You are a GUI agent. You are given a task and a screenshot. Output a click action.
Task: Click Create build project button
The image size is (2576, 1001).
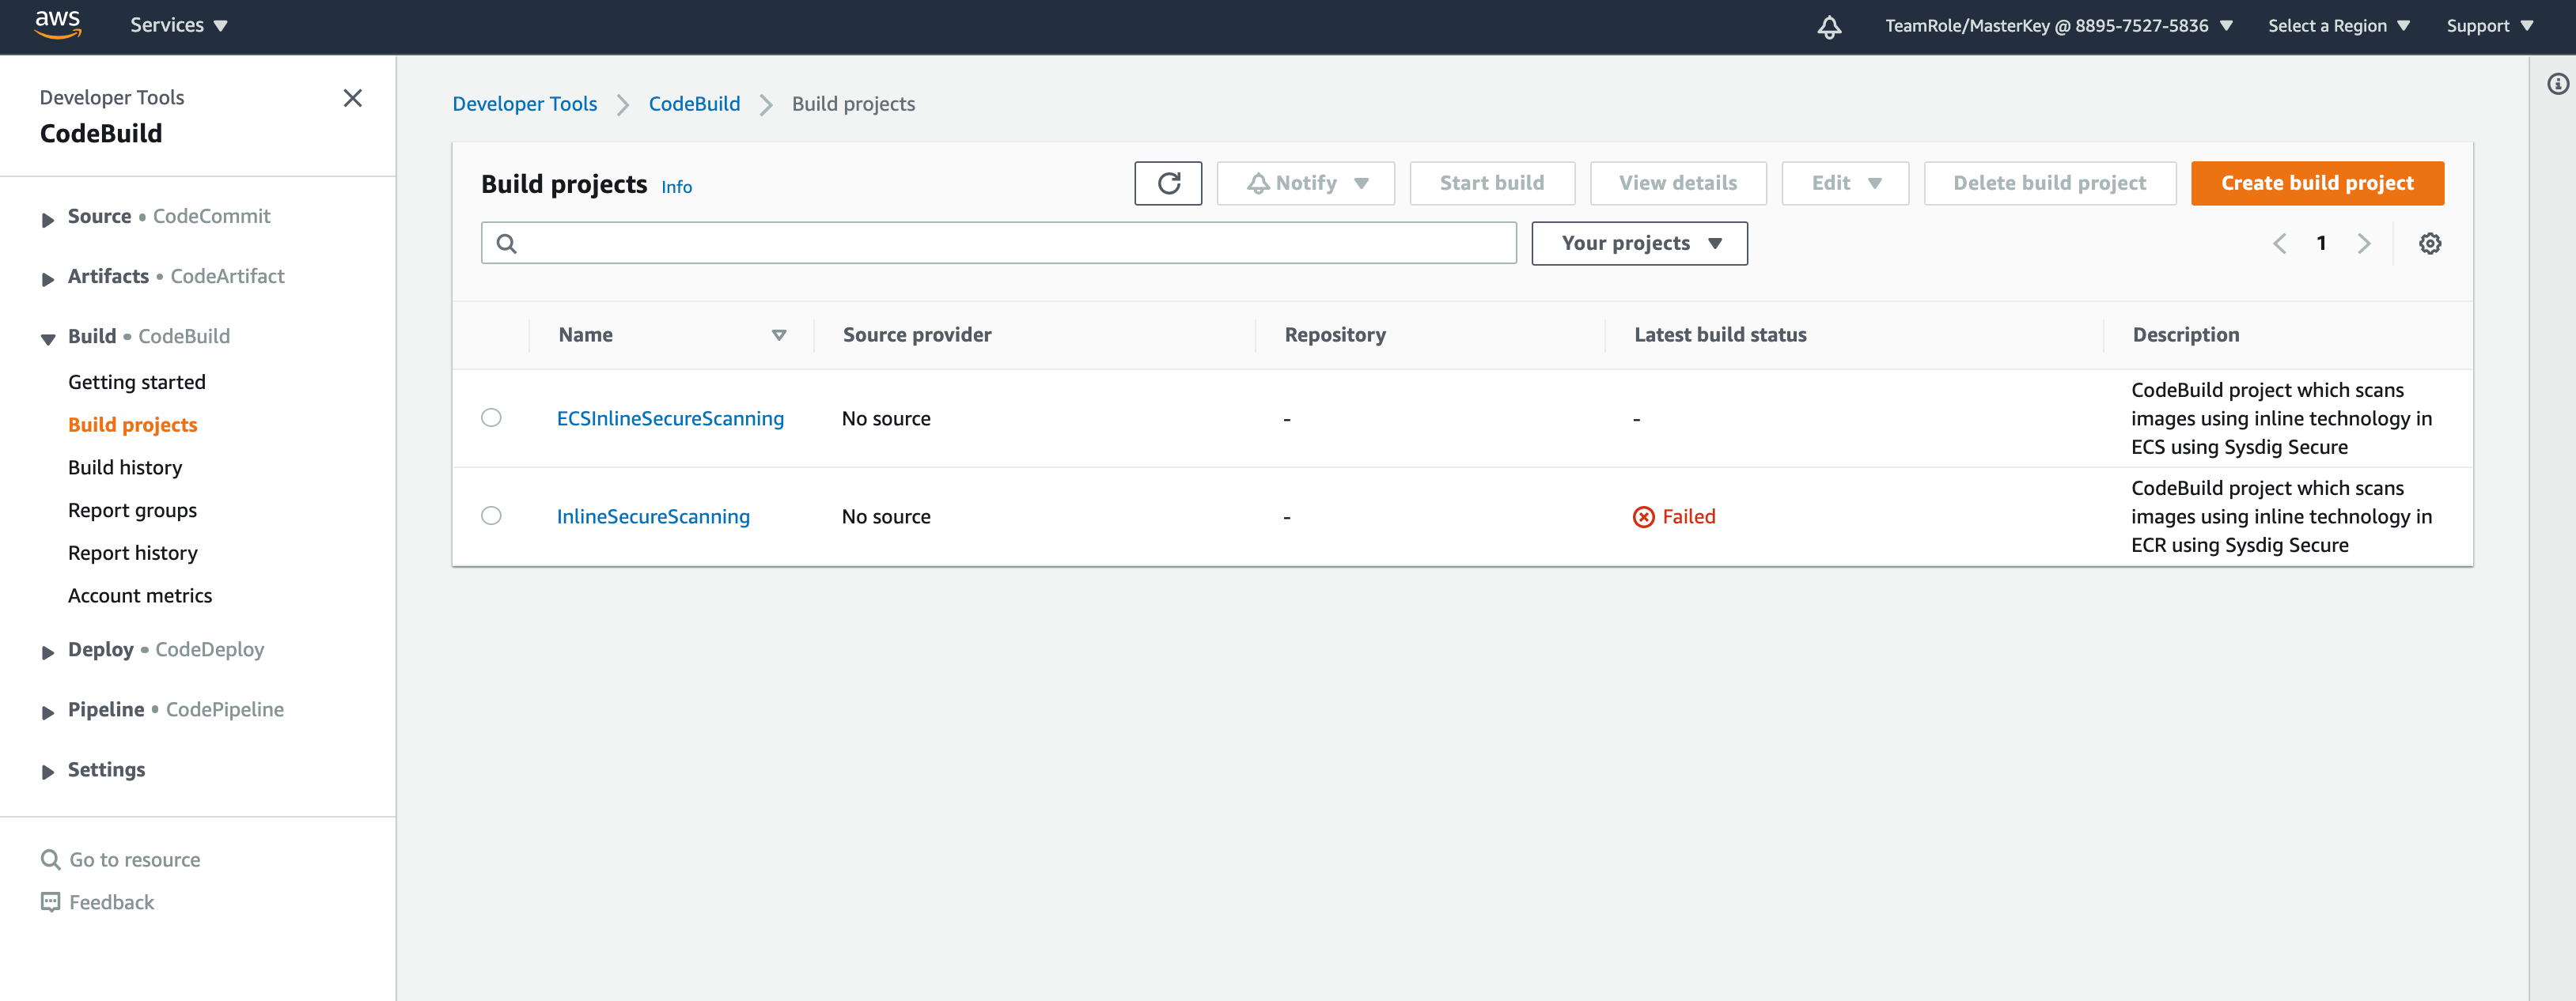(x=2317, y=183)
